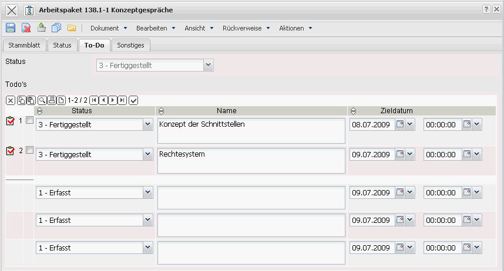This screenshot has height=271, width=504.
Task: Select the checkbox for Todo row 2
Action: (x=29, y=150)
